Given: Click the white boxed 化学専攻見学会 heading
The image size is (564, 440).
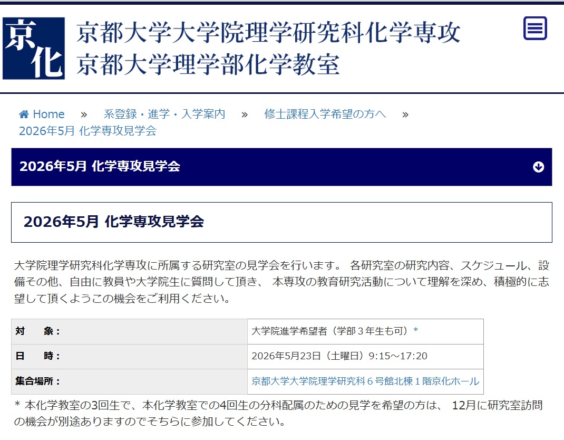Looking at the screenshot, I should point(113,222).
